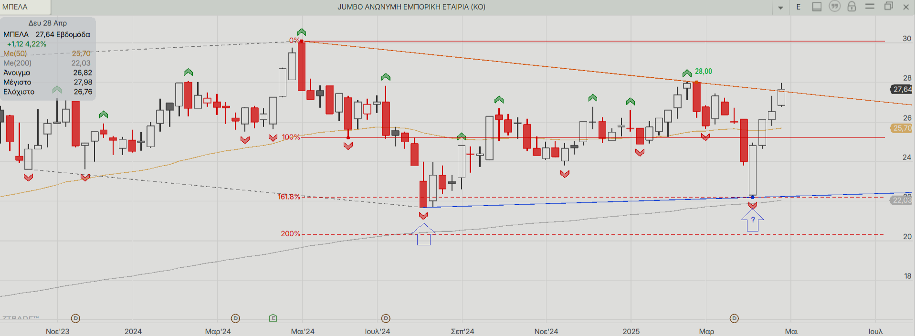Restore the chart window size
Image resolution: width=915 pixels, height=336 pixels.
click(x=888, y=6)
